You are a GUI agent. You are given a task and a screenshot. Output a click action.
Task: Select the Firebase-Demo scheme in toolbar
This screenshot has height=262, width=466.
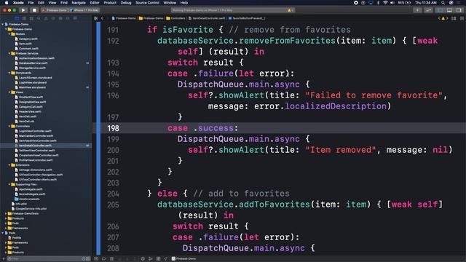55,10
